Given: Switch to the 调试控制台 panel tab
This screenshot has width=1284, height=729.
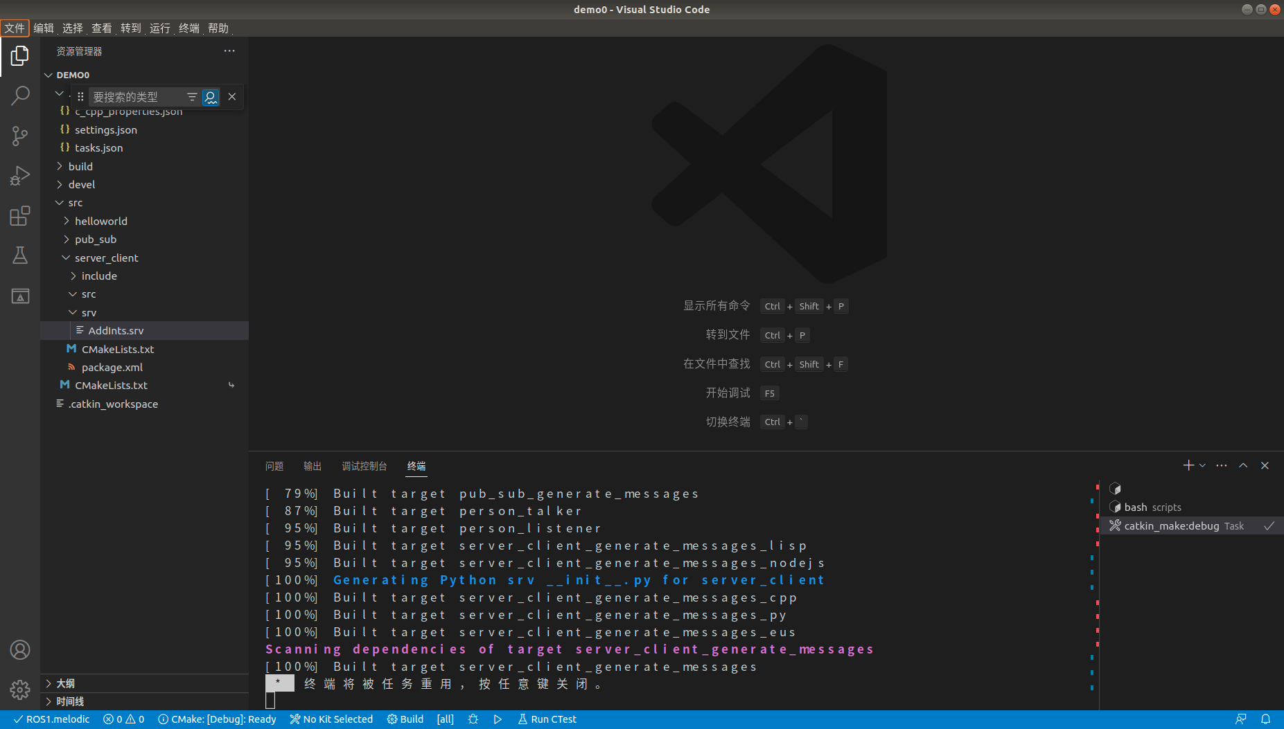Looking at the screenshot, I should coord(364,466).
